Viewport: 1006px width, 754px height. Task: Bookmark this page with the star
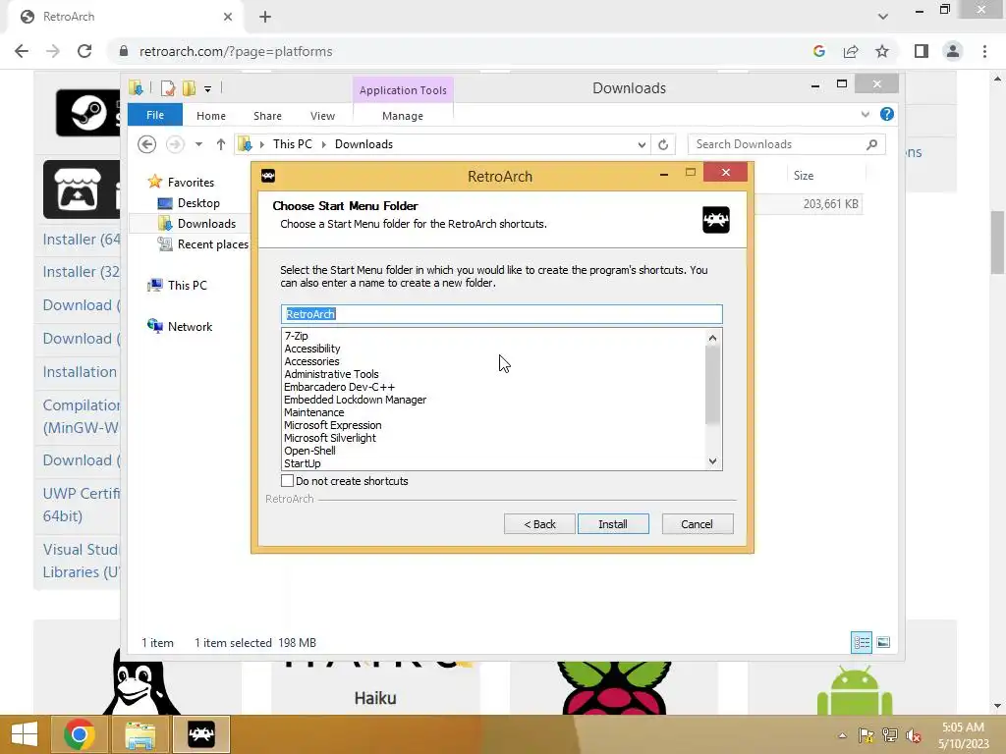(882, 51)
